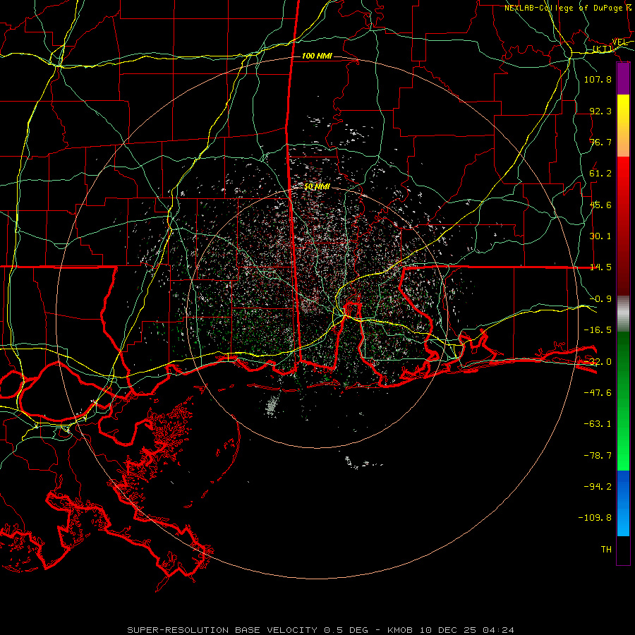
Task: Click the -94.2 scale label
Action: pos(598,487)
